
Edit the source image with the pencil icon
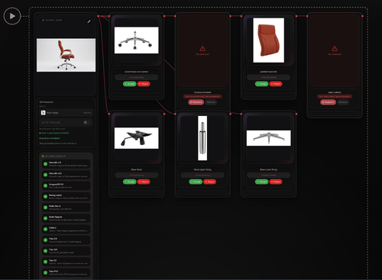tap(89, 21)
